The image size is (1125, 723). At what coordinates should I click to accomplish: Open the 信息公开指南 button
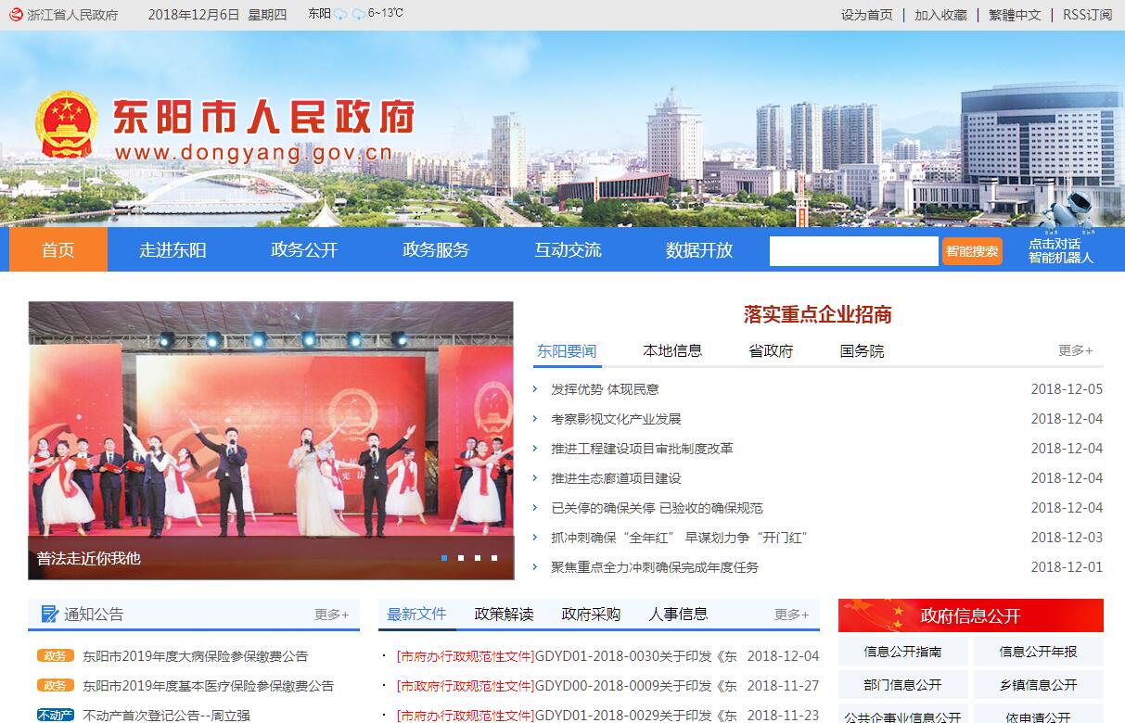coord(902,652)
